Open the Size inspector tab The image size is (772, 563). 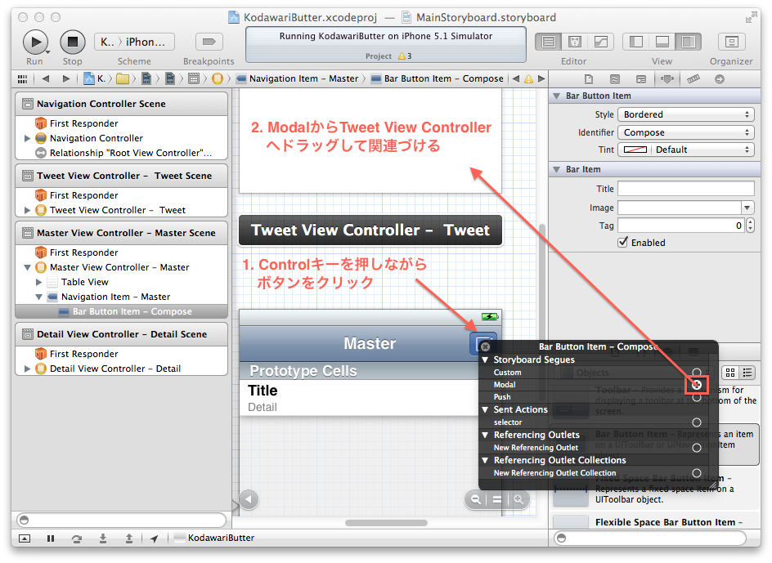tap(693, 78)
